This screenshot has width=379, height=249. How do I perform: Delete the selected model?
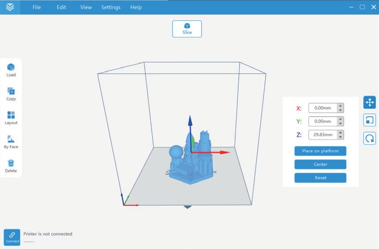coord(11,166)
